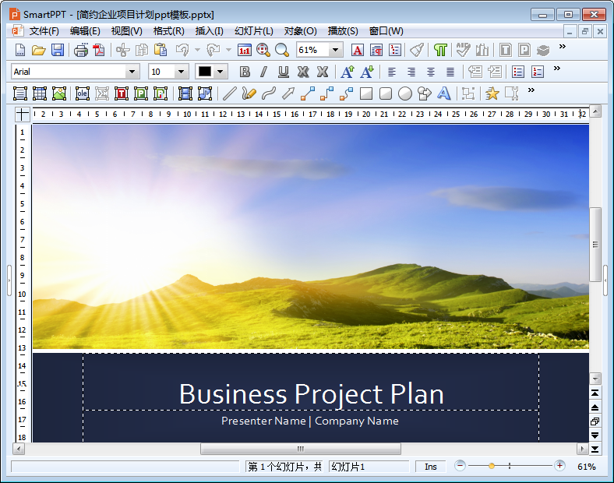Cut selection with the scissors icon
This screenshot has width=614, height=483.
pyautogui.click(x=122, y=50)
